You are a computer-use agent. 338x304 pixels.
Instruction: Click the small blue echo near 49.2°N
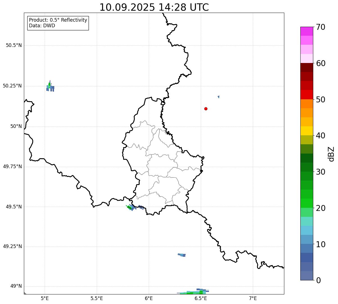[x=182, y=255]
